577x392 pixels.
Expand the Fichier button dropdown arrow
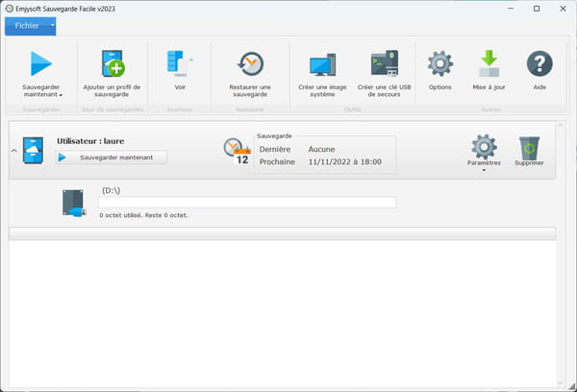coord(53,25)
